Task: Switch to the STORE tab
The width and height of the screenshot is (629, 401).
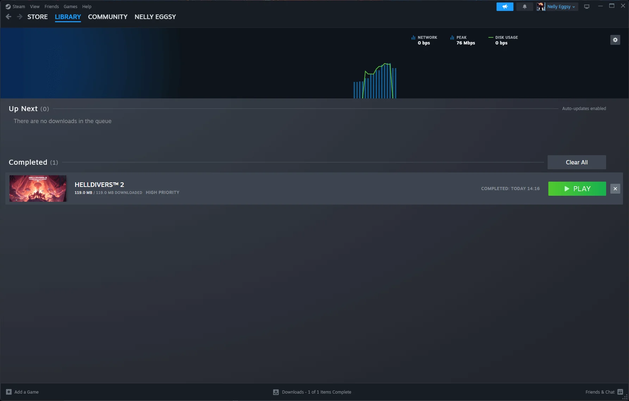Action: pos(37,17)
